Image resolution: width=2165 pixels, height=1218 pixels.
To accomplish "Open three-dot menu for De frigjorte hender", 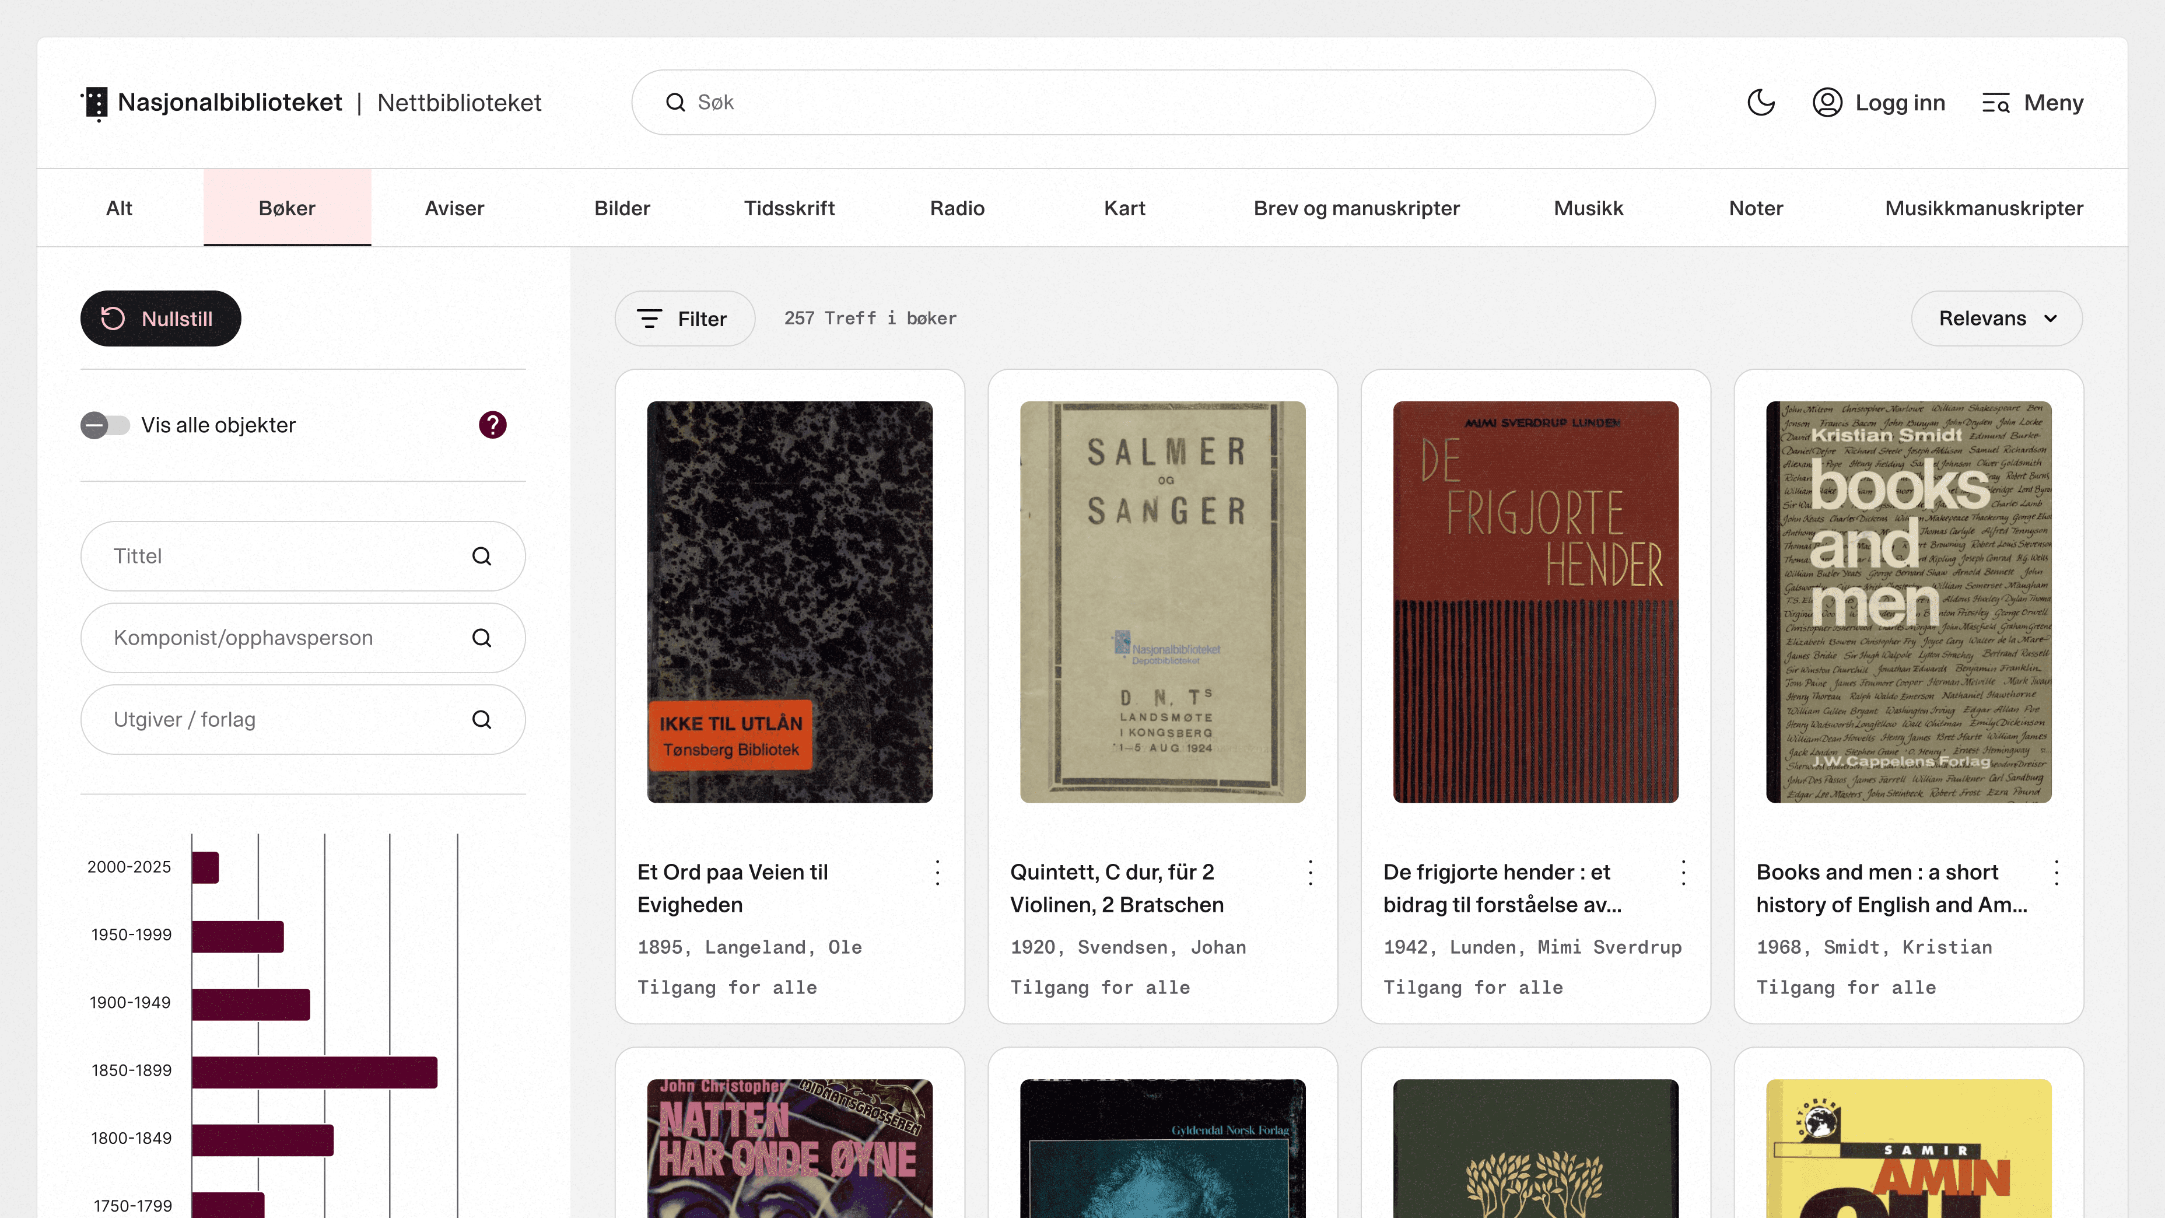I will 1683,873.
